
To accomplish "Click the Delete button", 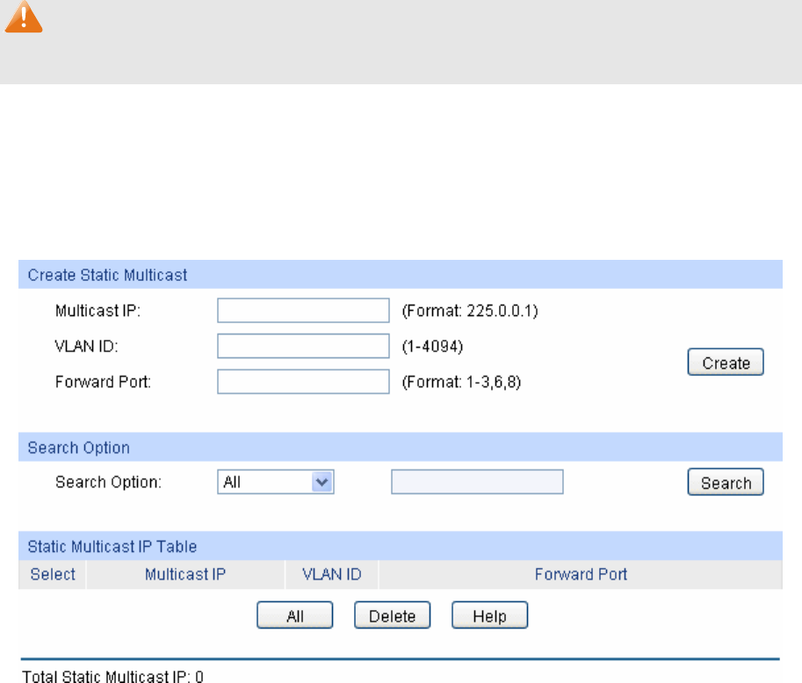I will coord(392,616).
